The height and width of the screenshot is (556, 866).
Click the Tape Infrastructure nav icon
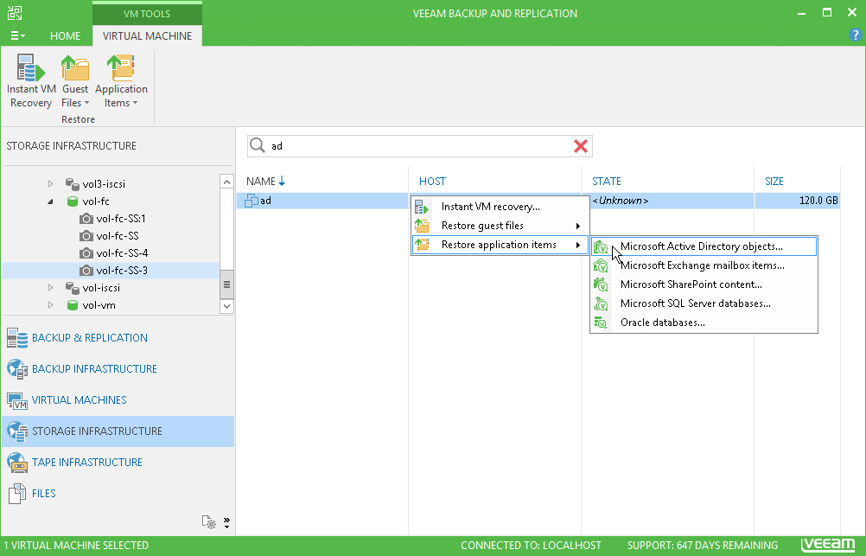tap(17, 463)
